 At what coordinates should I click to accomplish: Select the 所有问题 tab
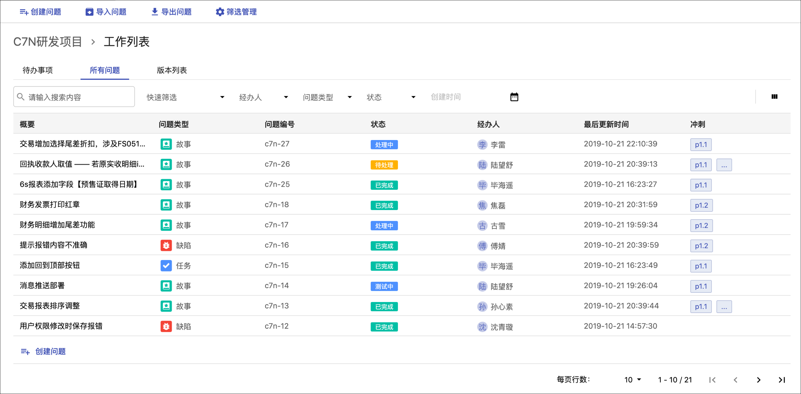click(105, 70)
